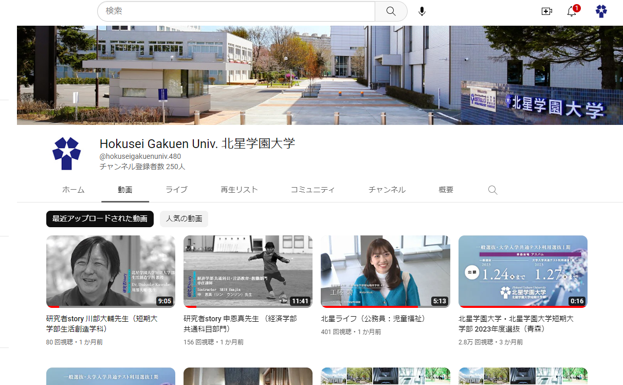Open the 川部大輔先生 video thumbnail

click(x=111, y=271)
